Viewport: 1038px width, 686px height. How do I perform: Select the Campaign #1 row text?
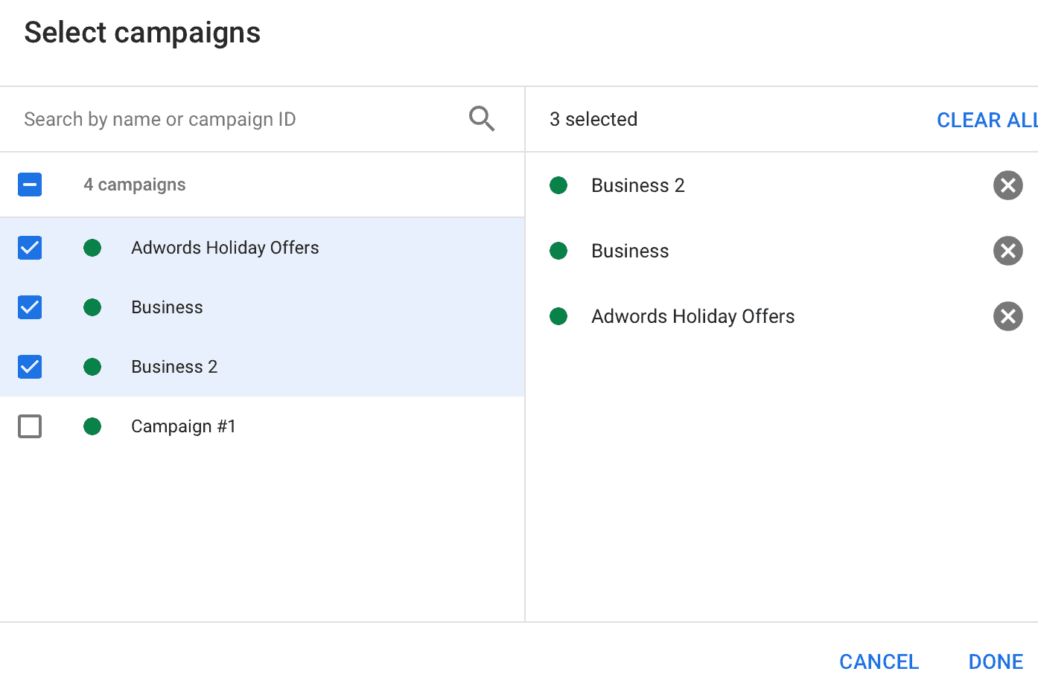pyautogui.click(x=183, y=426)
